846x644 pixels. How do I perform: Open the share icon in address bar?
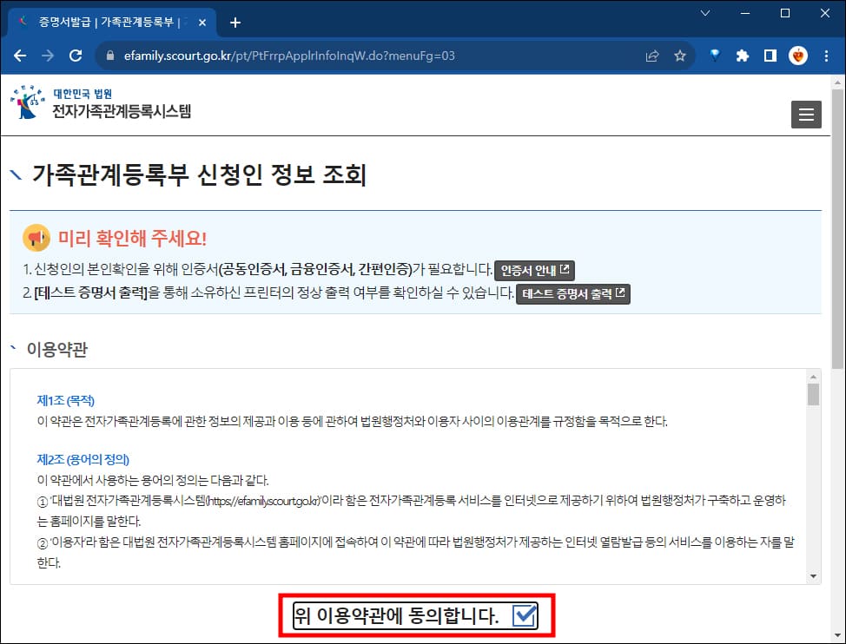[652, 56]
